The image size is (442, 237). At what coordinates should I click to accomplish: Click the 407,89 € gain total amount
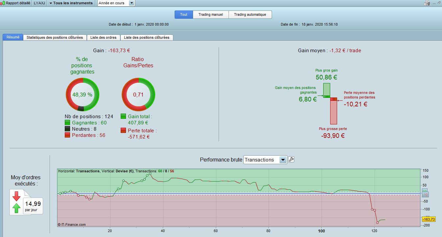[x=139, y=123]
